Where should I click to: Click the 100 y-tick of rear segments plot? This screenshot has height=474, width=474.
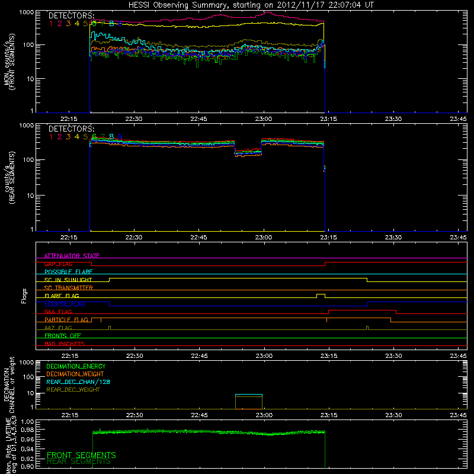[28, 159]
